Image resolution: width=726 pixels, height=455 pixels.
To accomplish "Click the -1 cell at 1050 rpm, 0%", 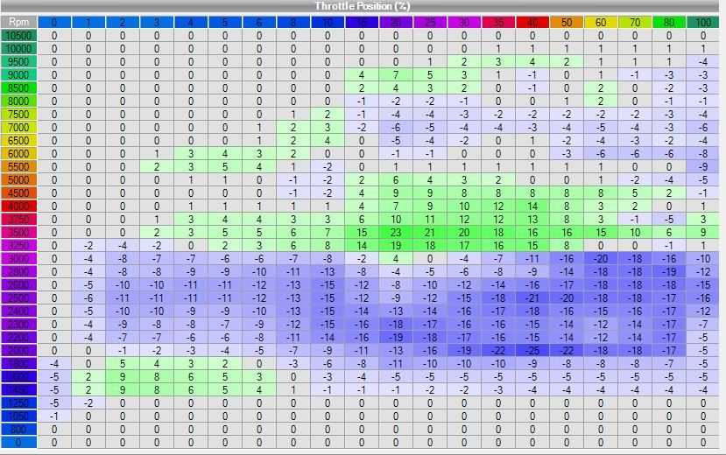I will pyautogui.click(x=53, y=416).
